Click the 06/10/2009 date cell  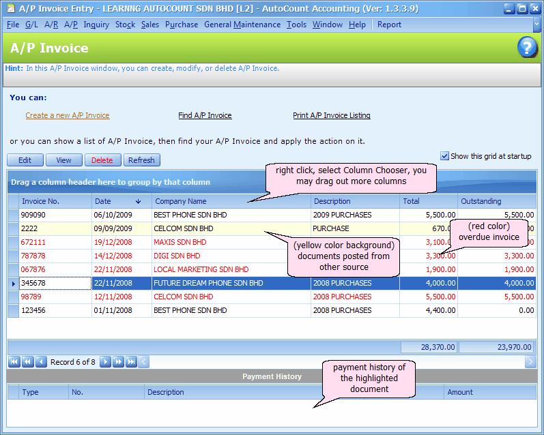point(121,215)
